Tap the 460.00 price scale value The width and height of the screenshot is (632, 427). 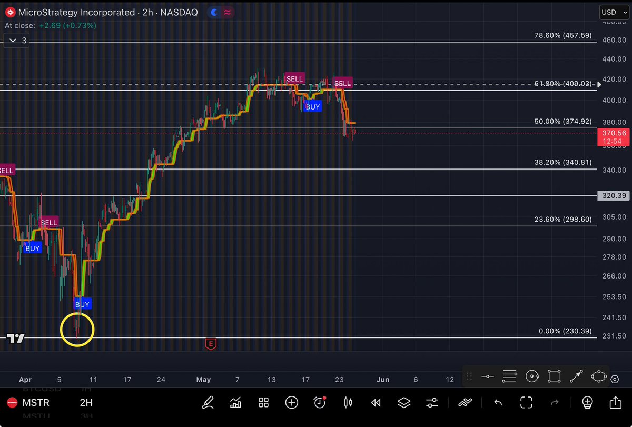[x=613, y=39]
